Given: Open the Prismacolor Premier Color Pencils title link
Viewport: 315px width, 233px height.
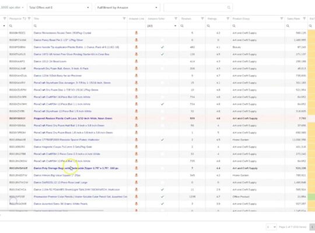Looking at the screenshot, I should 80,197.
